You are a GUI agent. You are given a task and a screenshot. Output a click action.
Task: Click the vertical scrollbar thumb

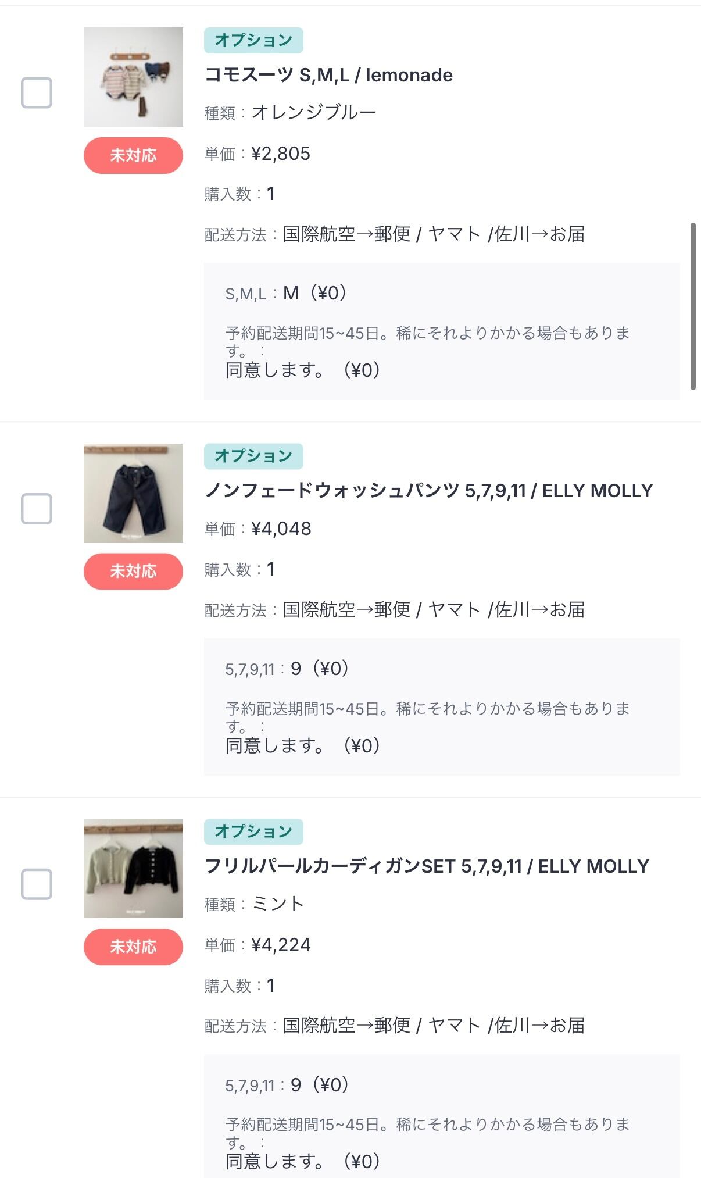693,306
